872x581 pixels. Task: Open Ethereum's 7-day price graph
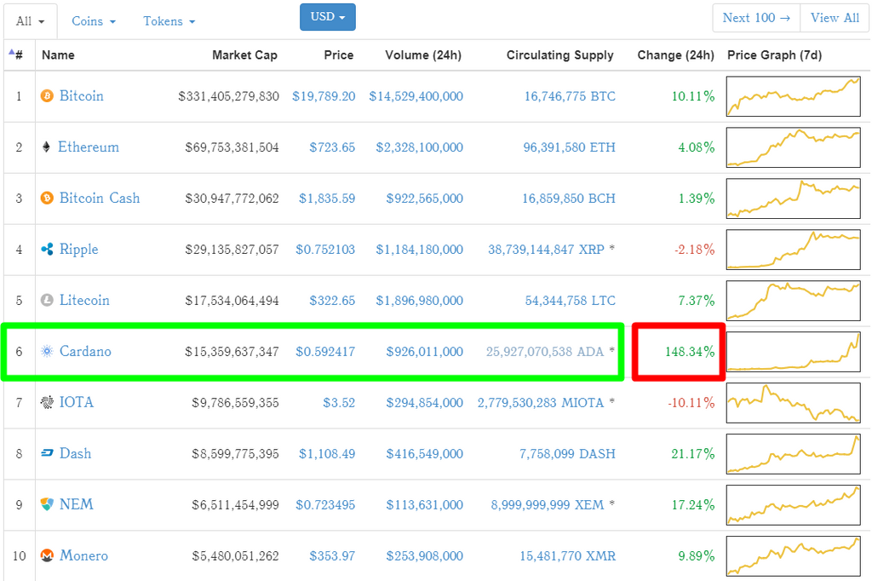tap(794, 147)
